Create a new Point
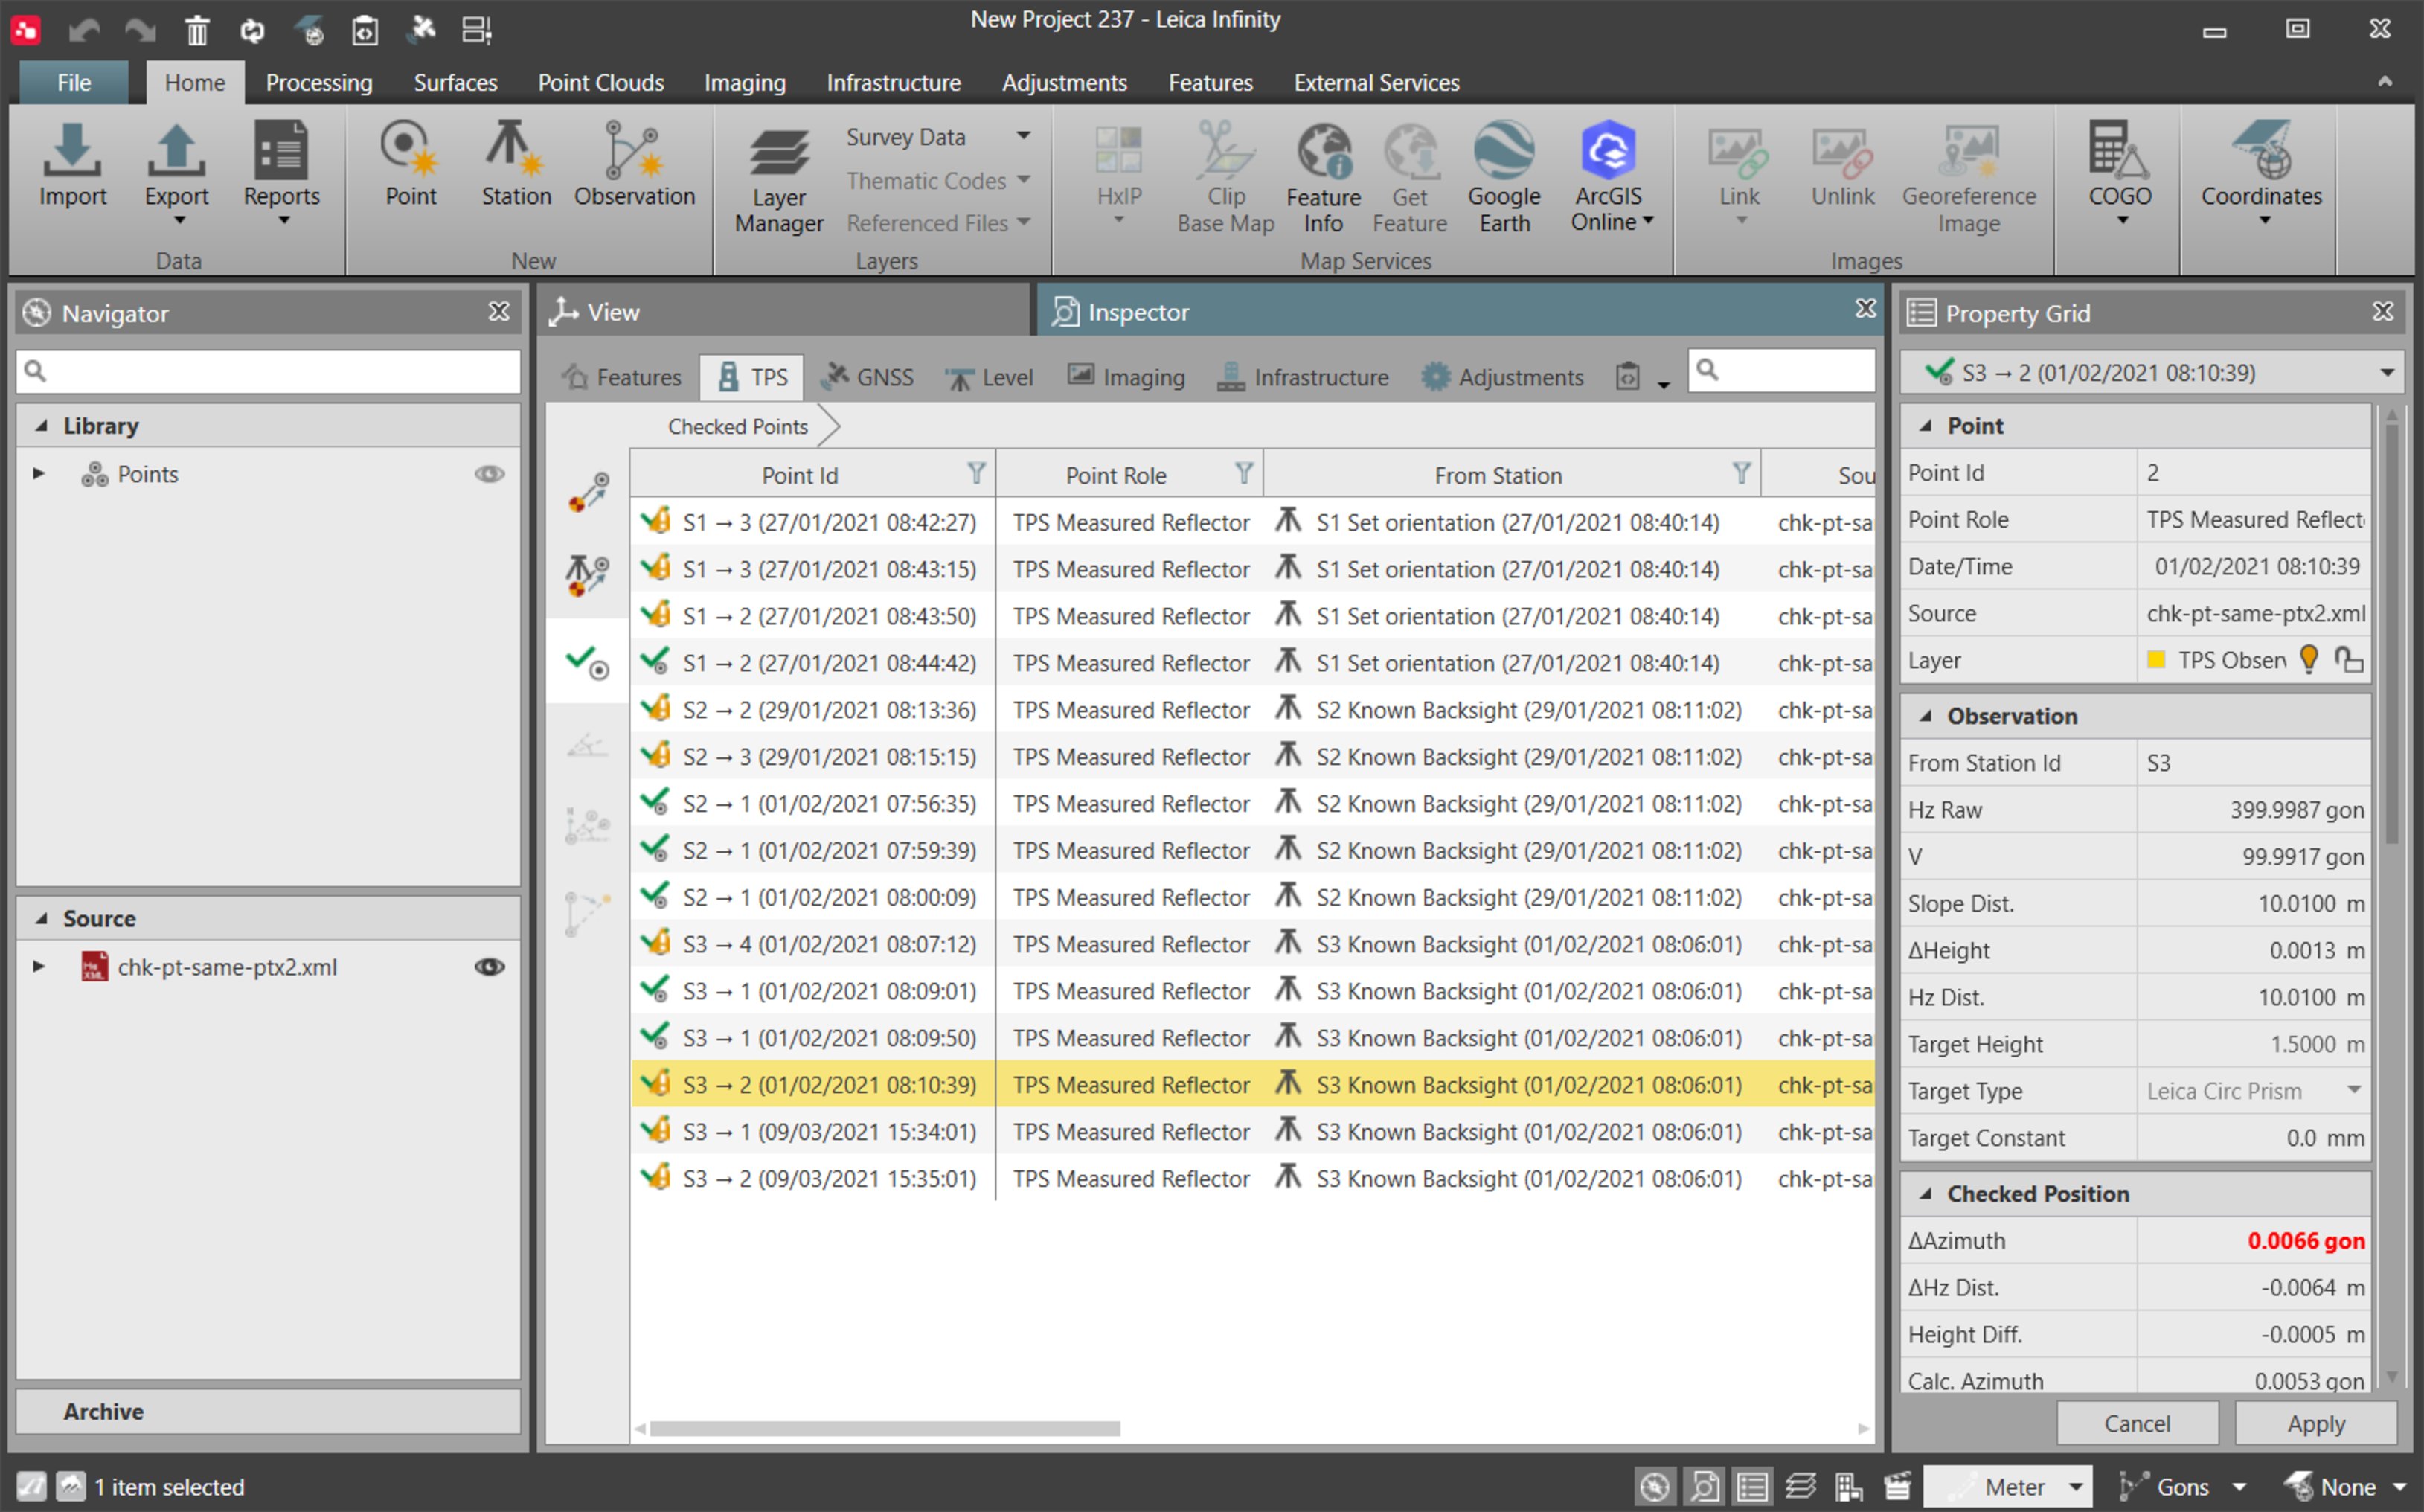The height and width of the screenshot is (1512, 2424). point(411,165)
